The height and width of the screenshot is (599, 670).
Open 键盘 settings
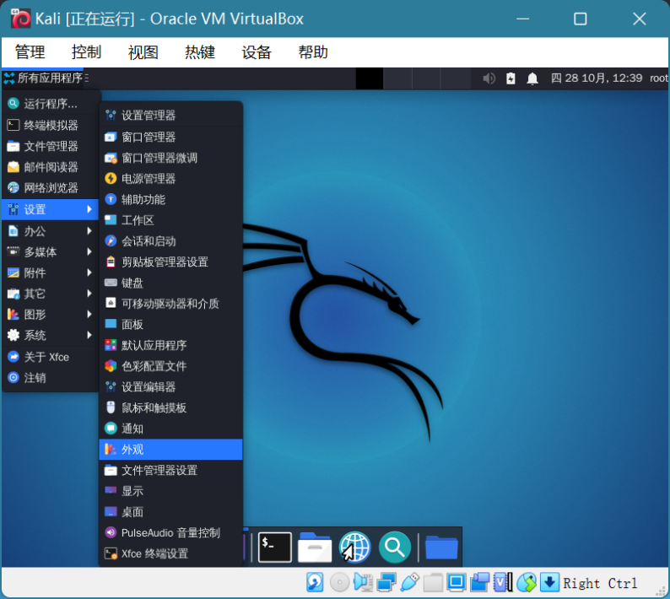[x=171, y=283]
